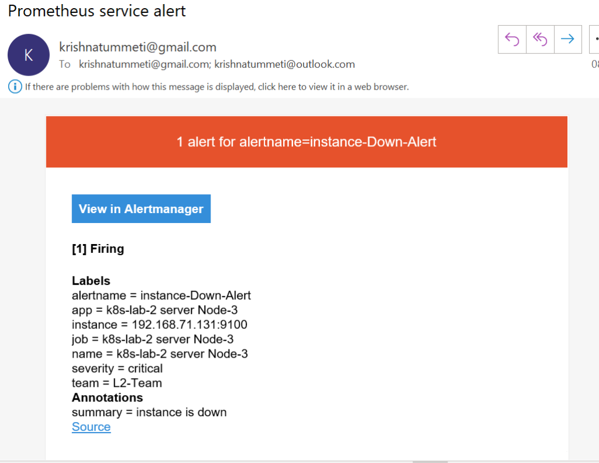Click the krishnatummeti@outlook.com recipient

pos(284,64)
